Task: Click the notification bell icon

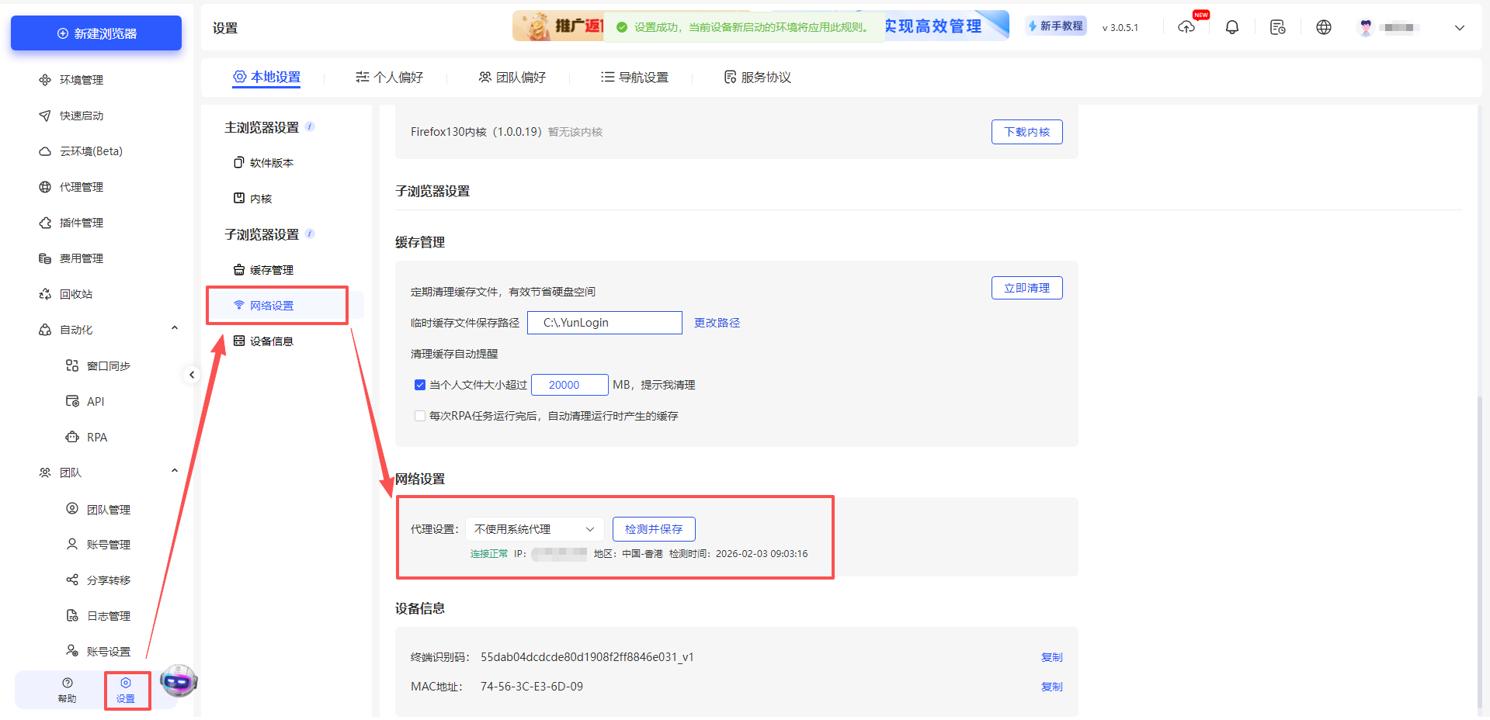Action: click(1231, 26)
